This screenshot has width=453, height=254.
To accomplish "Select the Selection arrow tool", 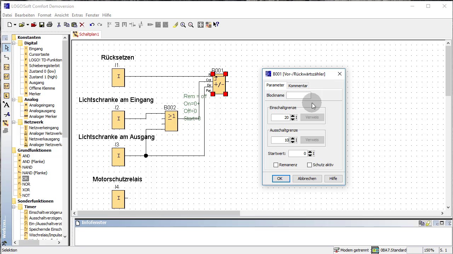I will (6, 48).
